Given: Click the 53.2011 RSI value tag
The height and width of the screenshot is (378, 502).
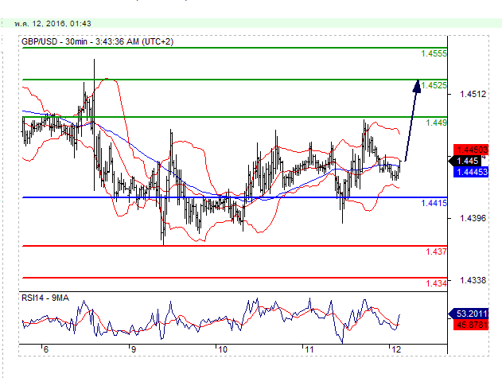Looking at the screenshot, I should [x=469, y=314].
